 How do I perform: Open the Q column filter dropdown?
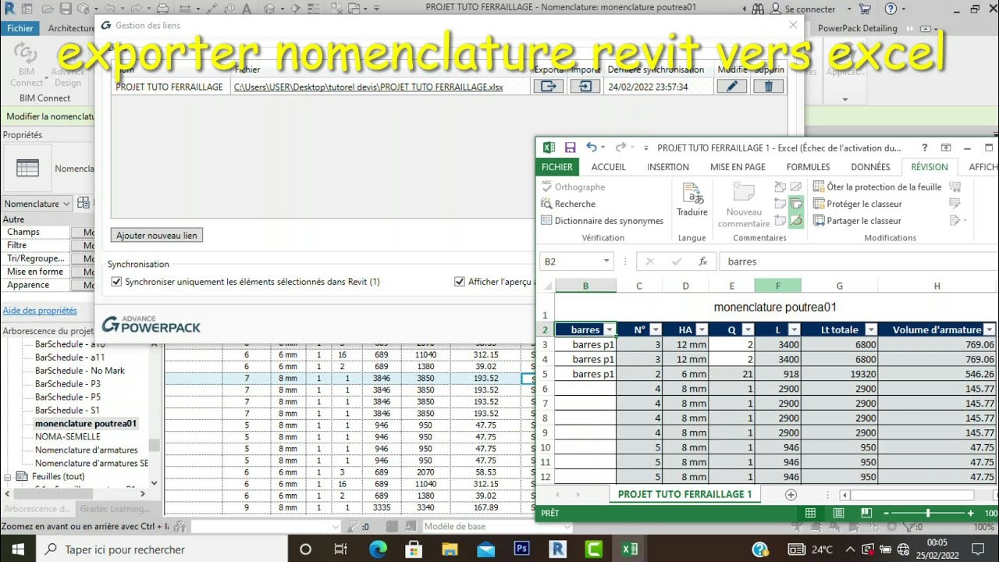(x=748, y=330)
